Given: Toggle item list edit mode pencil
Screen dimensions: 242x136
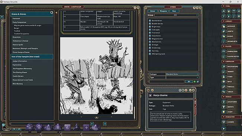Looking at the screenshot, I should coord(198,81).
